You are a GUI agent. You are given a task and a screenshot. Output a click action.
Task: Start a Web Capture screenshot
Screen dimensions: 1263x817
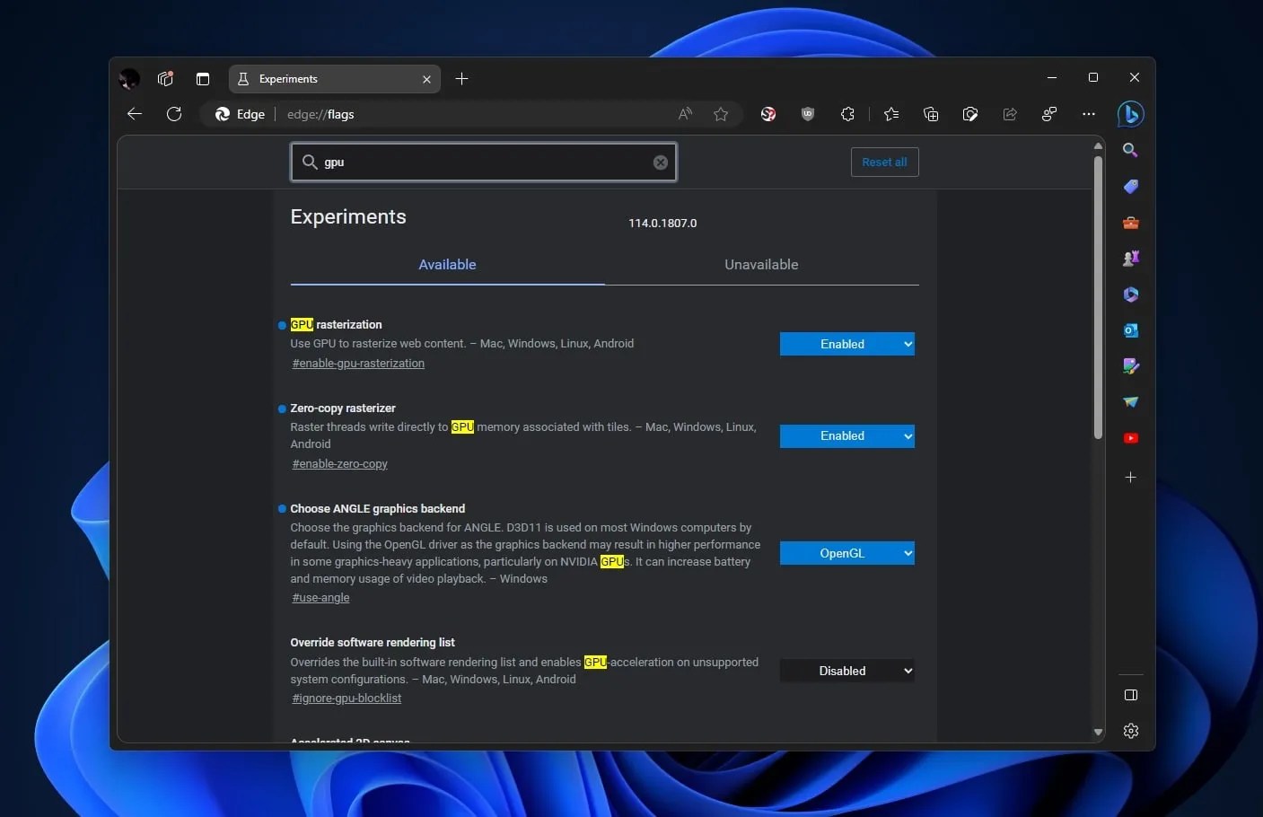point(970,114)
